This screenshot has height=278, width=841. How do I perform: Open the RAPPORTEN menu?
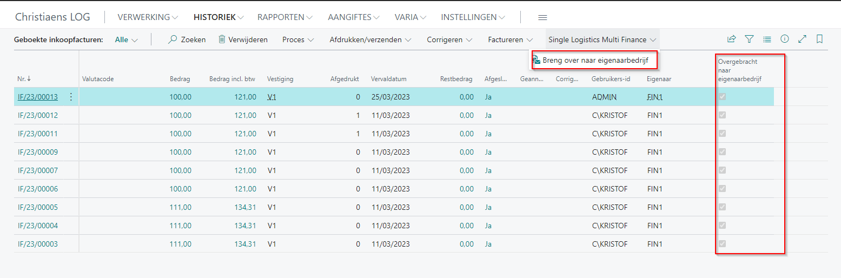coord(285,17)
